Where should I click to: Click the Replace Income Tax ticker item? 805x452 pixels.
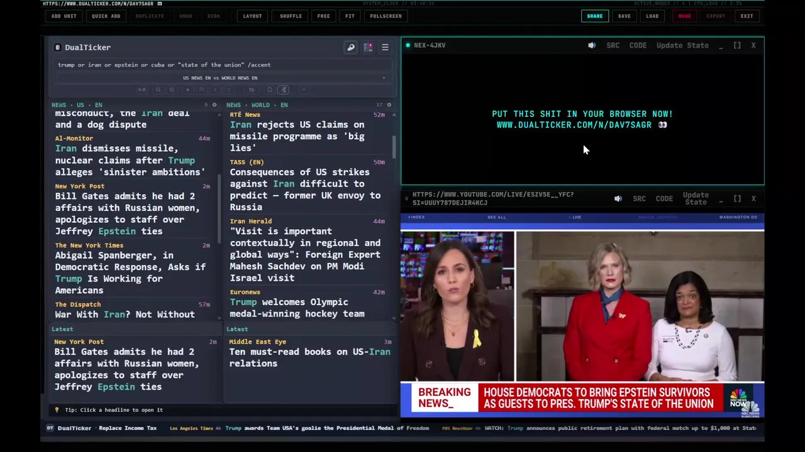128,428
